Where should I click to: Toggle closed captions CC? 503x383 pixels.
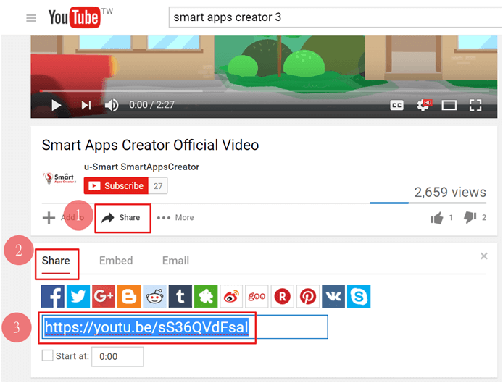(396, 105)
